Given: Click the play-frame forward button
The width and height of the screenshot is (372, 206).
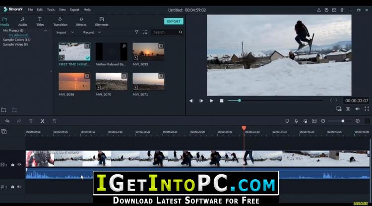Looking at the screenshot, I should coord(201,101).
